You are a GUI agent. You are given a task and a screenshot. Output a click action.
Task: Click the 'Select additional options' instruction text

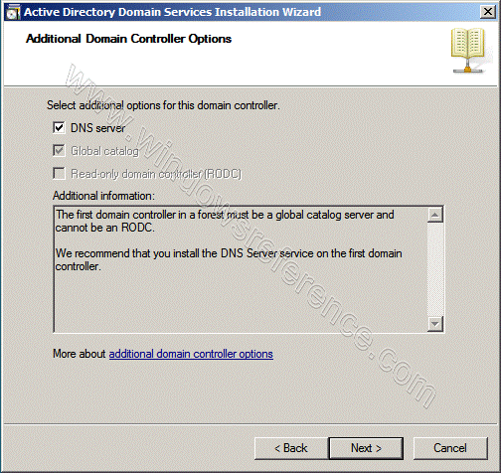163,105
